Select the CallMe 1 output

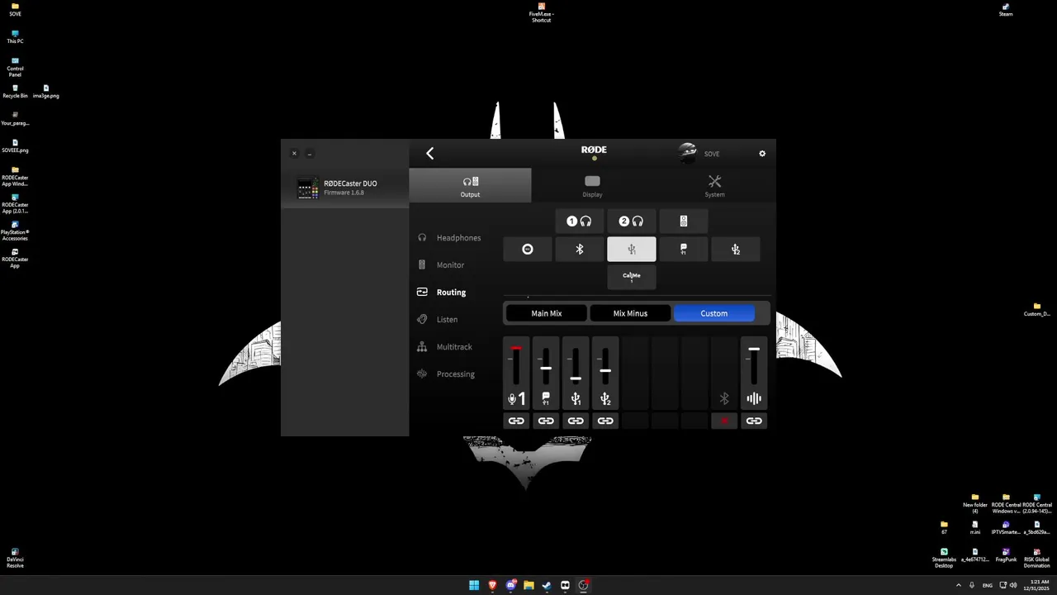point(632,277)
